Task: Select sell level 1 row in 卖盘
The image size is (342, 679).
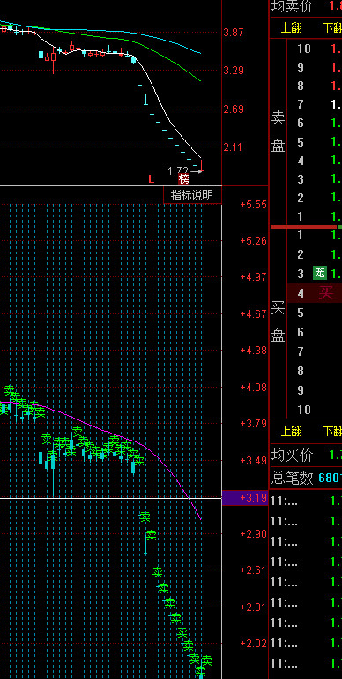Action: [x=315, y=216]
